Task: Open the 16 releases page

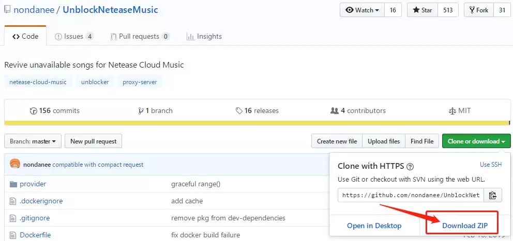Action: [257, 111]
